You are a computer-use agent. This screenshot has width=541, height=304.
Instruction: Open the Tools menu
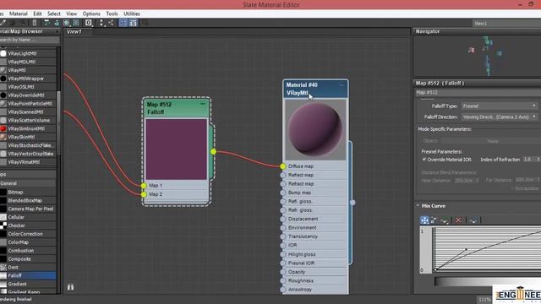pos(112,14)
